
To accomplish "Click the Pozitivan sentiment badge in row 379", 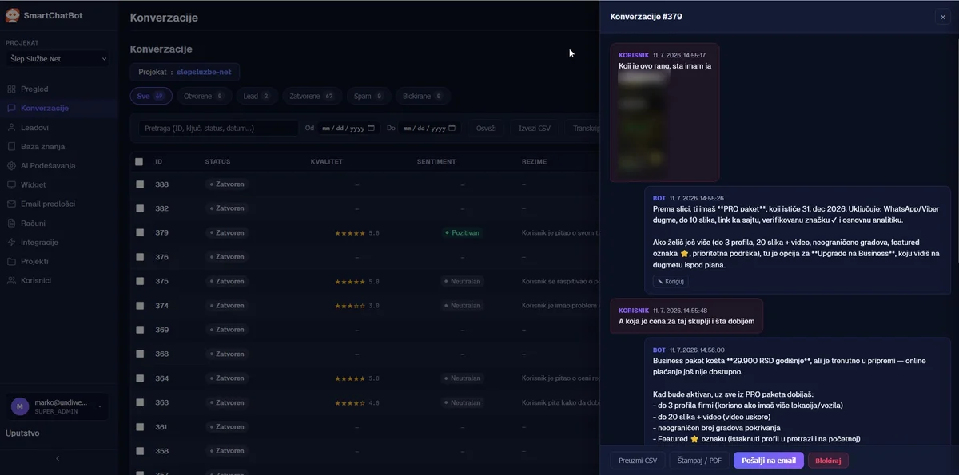I will [x=462, y=232].
